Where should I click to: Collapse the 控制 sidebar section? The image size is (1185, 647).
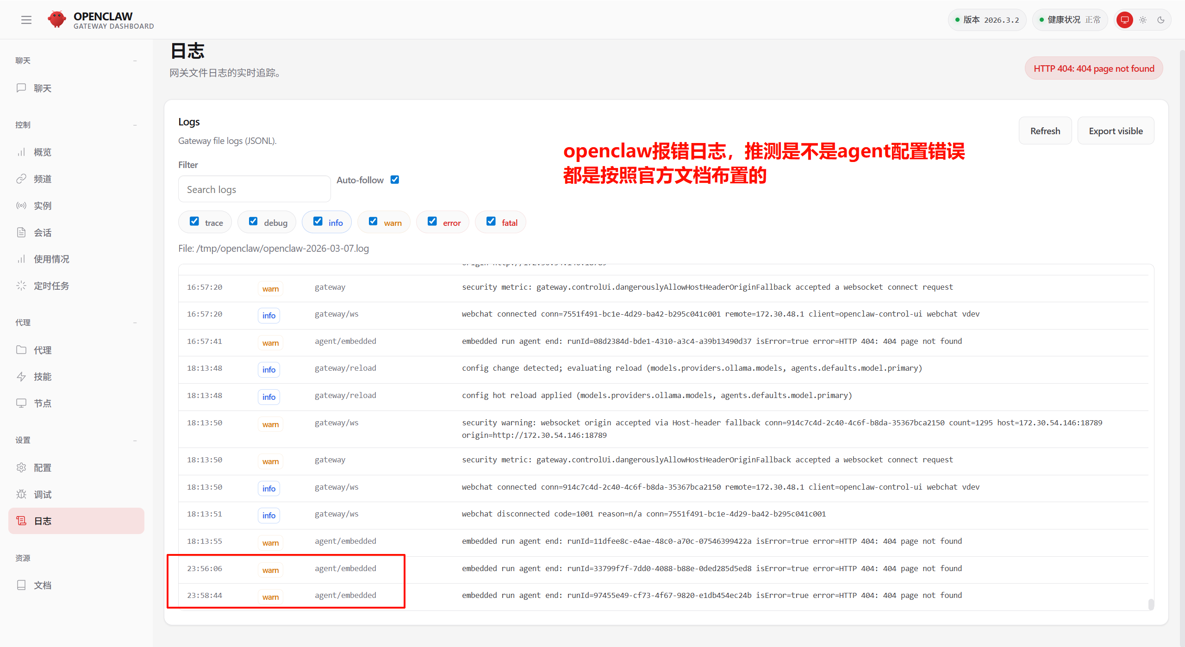coord(135,125)
